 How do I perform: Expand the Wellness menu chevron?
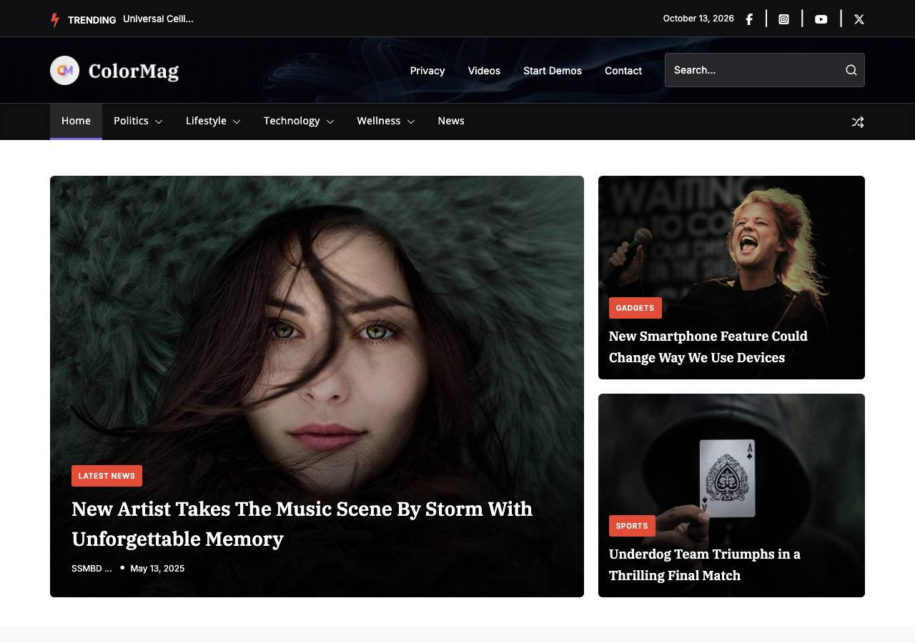coord(411,122)
